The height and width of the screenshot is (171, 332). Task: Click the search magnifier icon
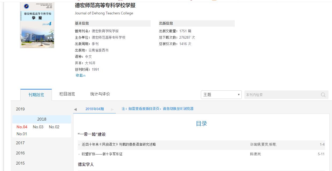[323, 95]
